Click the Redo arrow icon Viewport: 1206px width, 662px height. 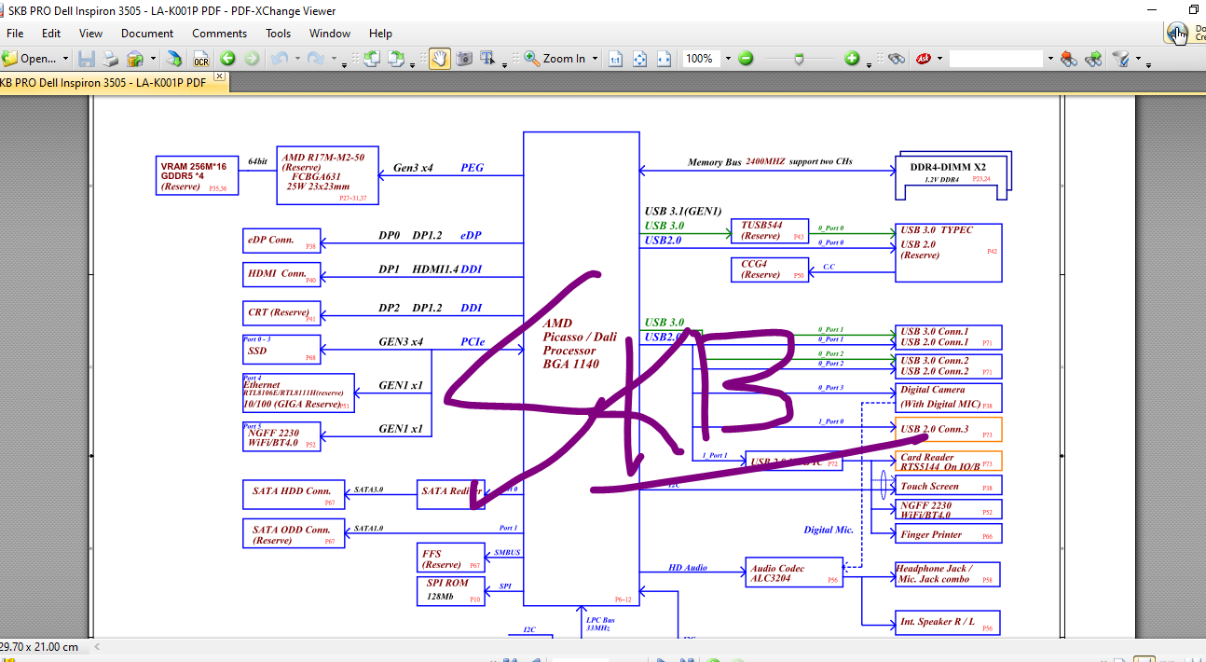[316, 59]
